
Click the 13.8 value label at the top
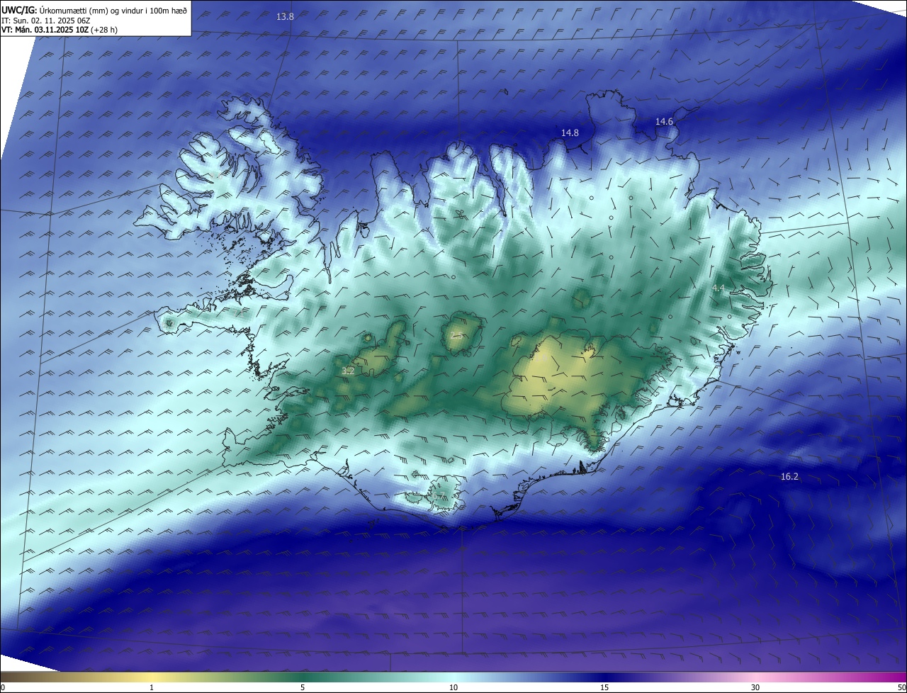(285, 16)
